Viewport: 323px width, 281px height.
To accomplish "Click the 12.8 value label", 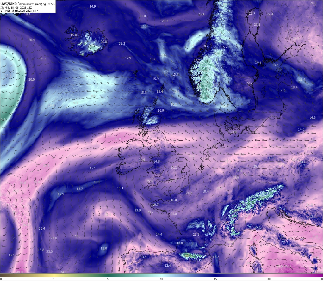I will click(180, 243).
